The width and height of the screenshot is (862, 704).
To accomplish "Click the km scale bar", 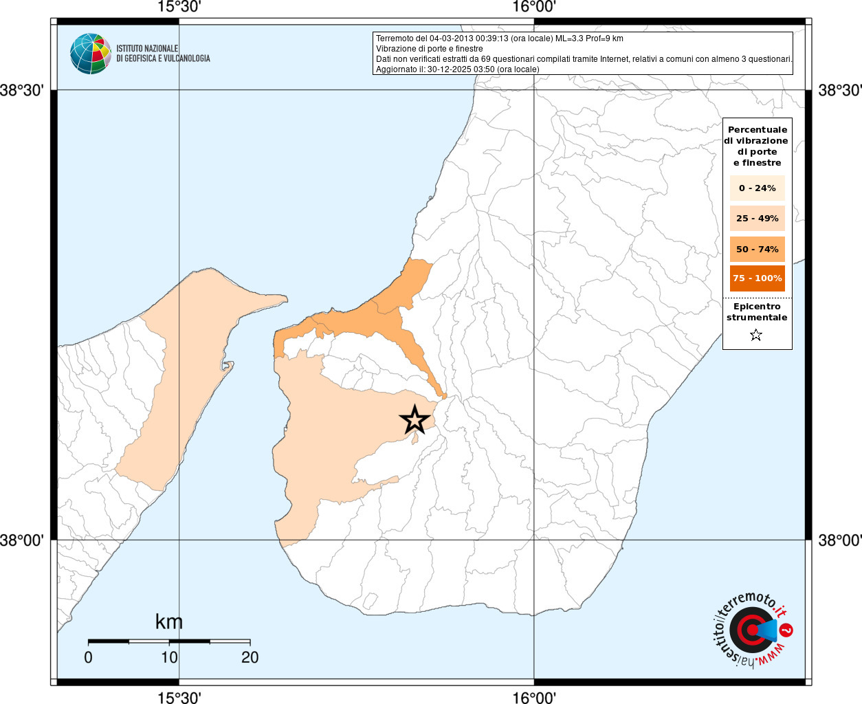I will click(169, 641).
